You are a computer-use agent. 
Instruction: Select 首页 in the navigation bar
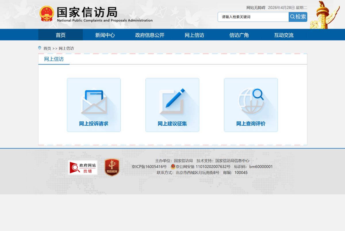pyautogui.click(x=60, y=35)
